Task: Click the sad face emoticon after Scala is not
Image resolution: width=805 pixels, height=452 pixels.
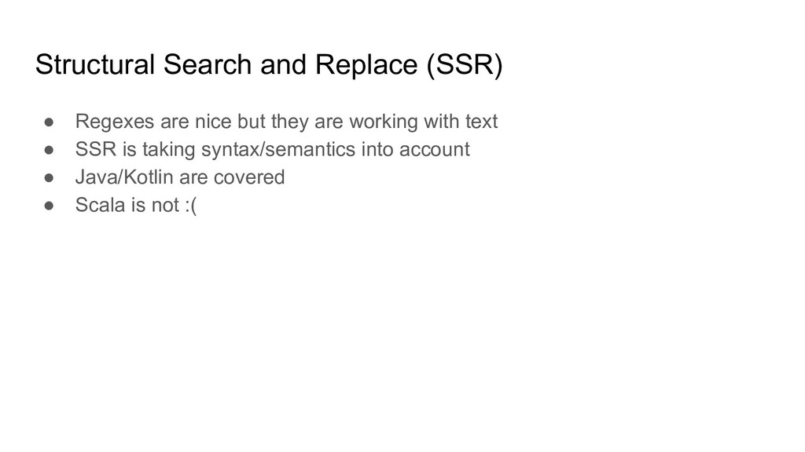Action: coord(190,206)
